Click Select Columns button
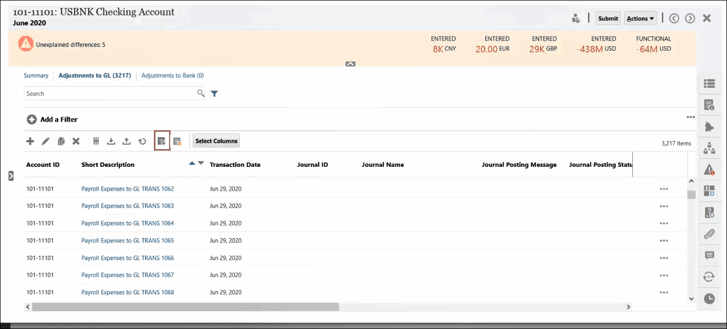The width and height of the screenshot is (727, 329). [x=216, y=141]
